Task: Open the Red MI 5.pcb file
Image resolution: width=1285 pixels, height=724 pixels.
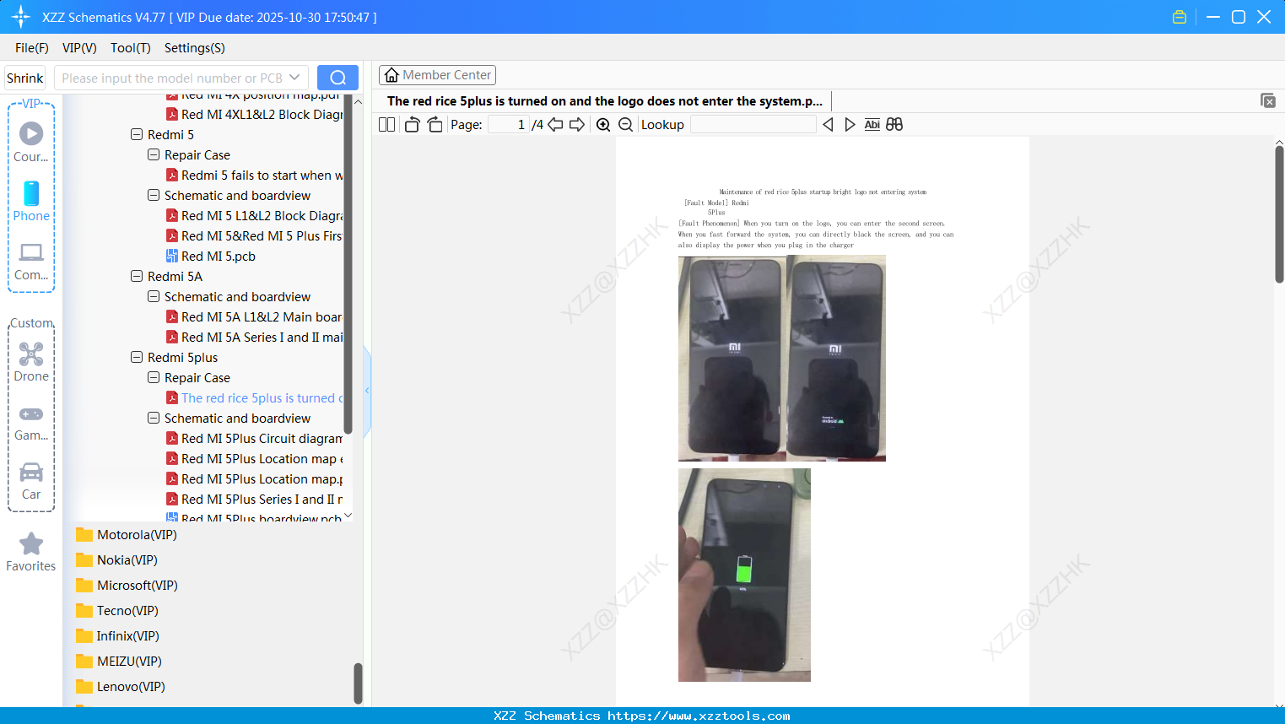Action: (219, 256)
